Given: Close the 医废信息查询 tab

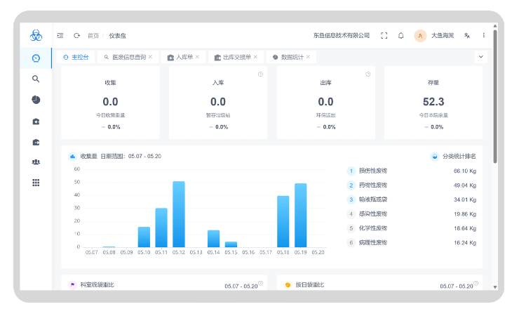Looking at the screenshot, I should click(150, 57).
